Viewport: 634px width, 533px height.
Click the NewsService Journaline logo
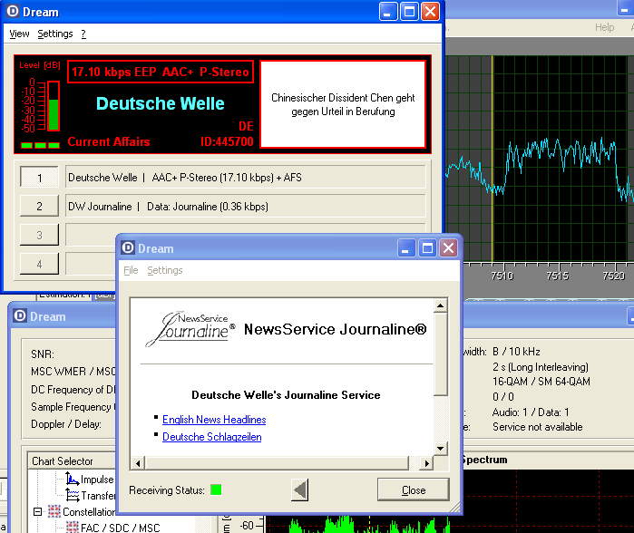pyautogui.click(x=190, y=329)
